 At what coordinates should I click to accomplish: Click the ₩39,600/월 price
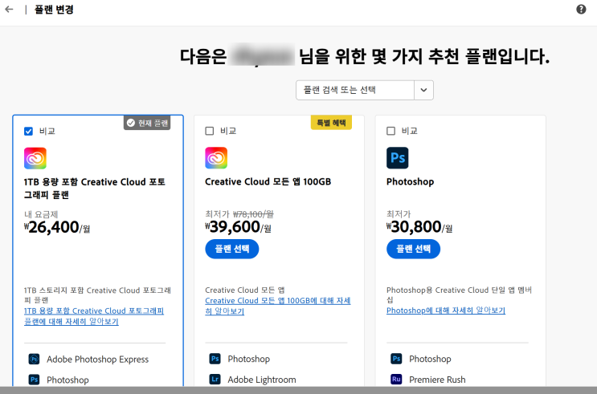click(239, 227)
